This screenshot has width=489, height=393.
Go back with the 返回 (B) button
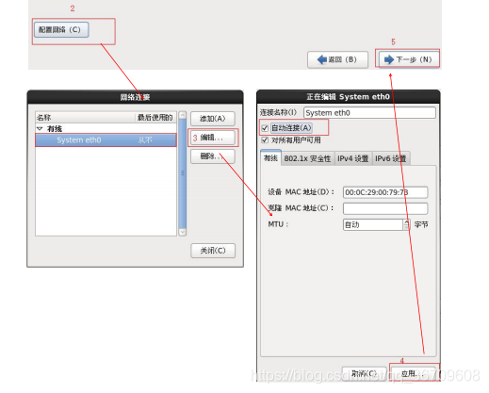coord(337,59)
